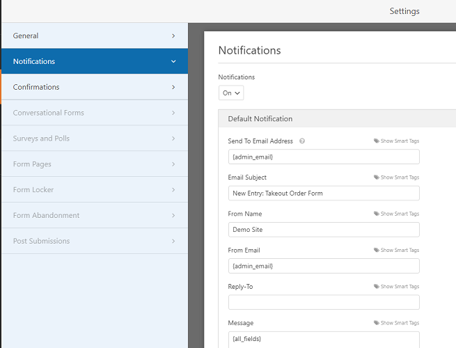Click the chevron next to General
This screenshot has width=456, height=348.
[x=173, y=35]
